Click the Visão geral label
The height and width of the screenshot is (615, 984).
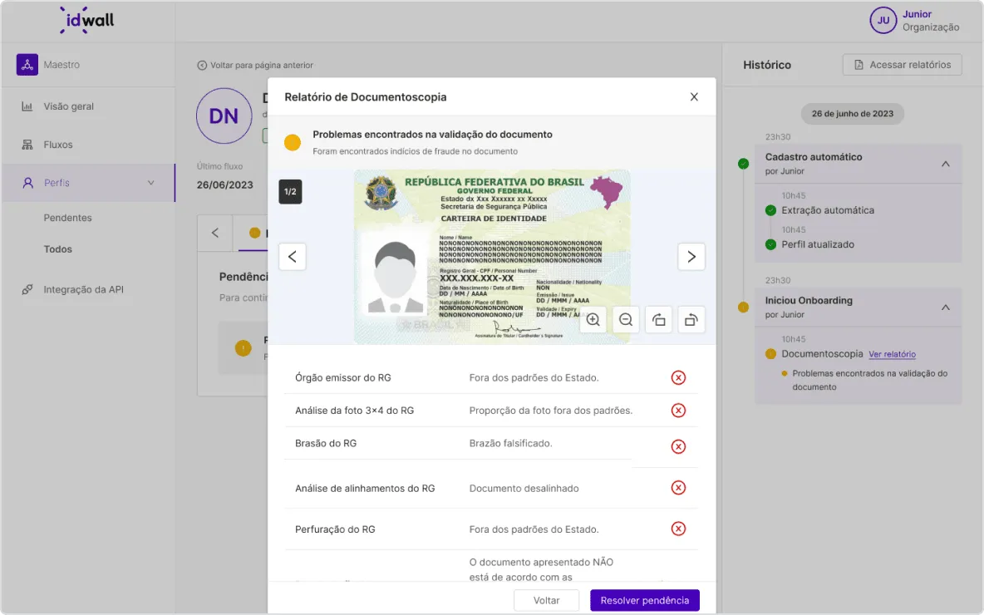pyautogui.click(x=68, y=106)
